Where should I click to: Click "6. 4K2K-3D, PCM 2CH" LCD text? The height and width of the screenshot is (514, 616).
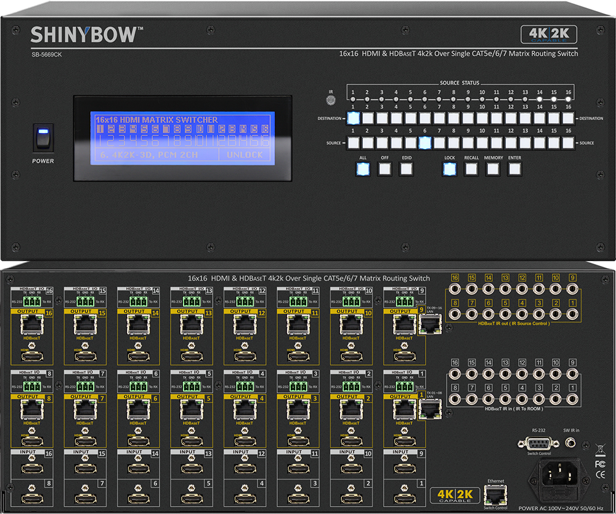149,155
